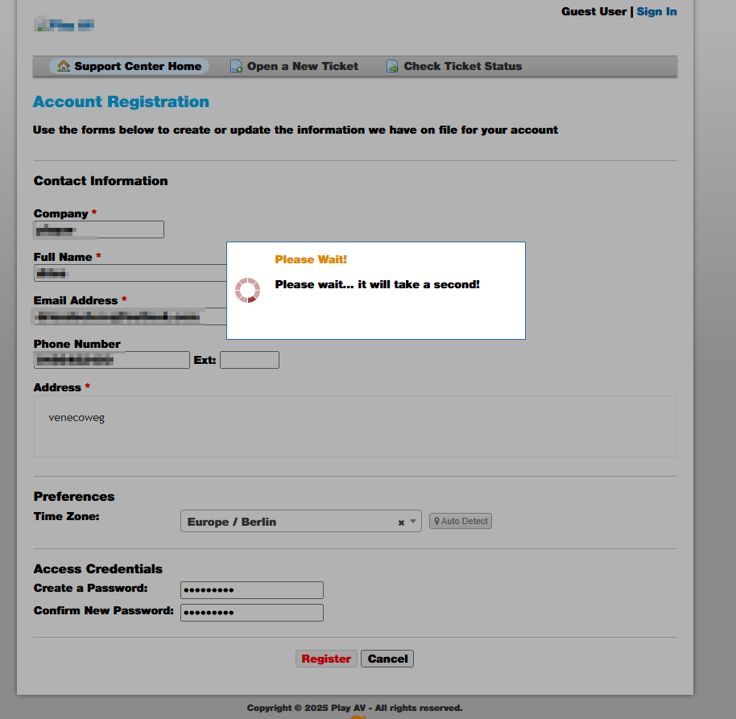The height and width of the screenshot is (719, 736).
Task: Select the Email Address input field
Action: coord(129,316)
